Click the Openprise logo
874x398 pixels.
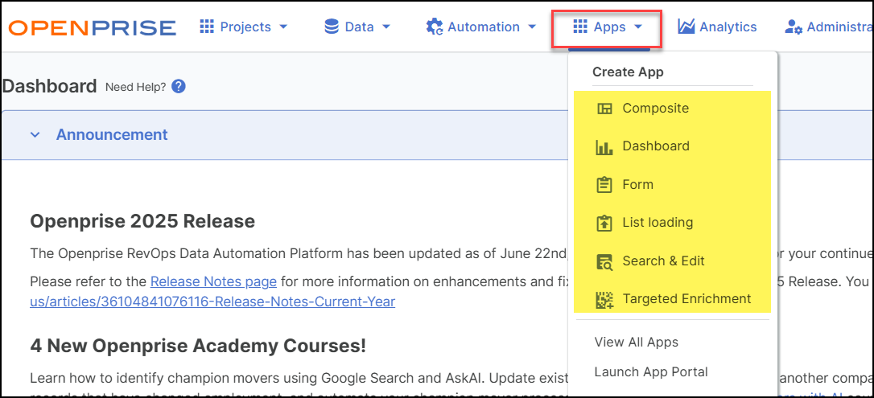[93, 27]
